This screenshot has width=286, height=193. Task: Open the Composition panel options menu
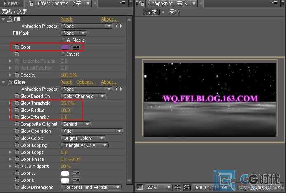(274, 3)
